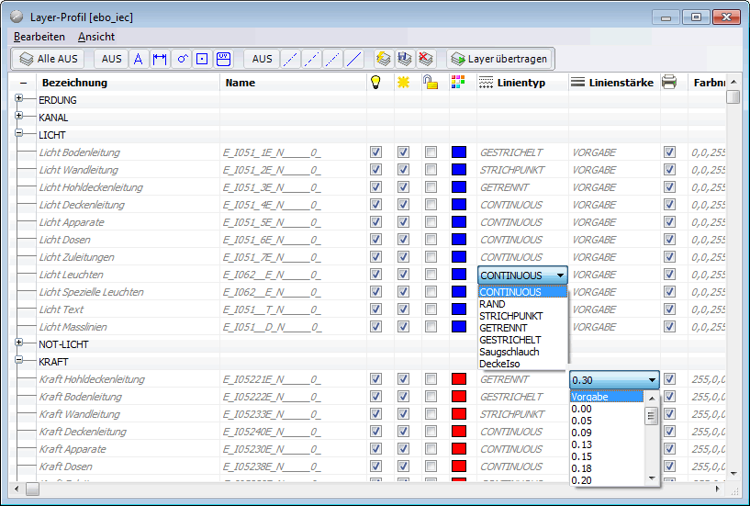
Task: Click the layer stack icon with red X
Action: pos(426,59)
